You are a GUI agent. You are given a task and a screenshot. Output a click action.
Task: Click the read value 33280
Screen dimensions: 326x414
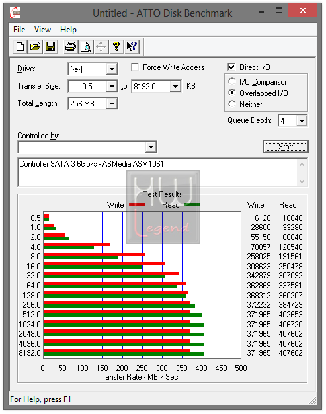(x=292, y=228)
